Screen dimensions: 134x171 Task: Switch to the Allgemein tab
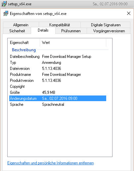point(21,25)
